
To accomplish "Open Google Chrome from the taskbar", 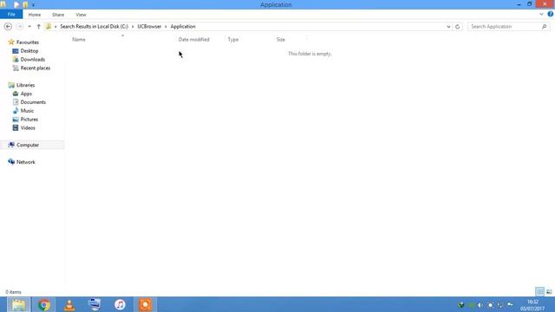I will pos(44,304).
